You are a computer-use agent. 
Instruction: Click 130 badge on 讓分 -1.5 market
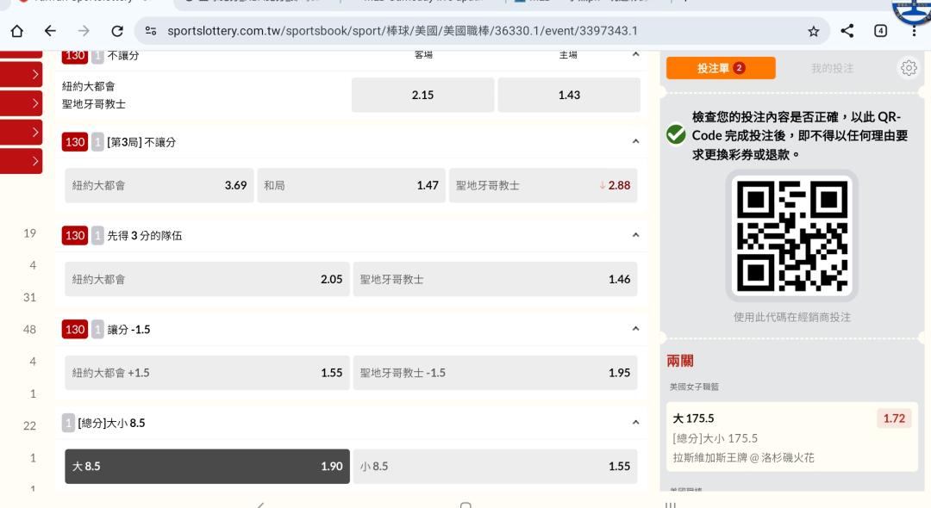coord(75,329)
